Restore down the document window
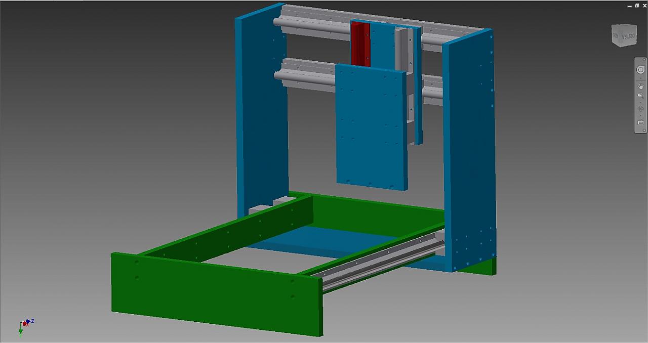Image resolution: width=648 pixels, height=343 pixels. point(637,6)
